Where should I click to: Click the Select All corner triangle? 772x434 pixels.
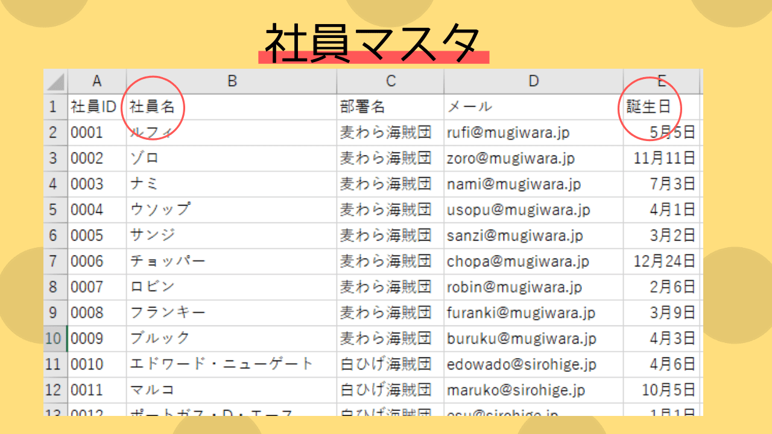click(x=55, y=81)
